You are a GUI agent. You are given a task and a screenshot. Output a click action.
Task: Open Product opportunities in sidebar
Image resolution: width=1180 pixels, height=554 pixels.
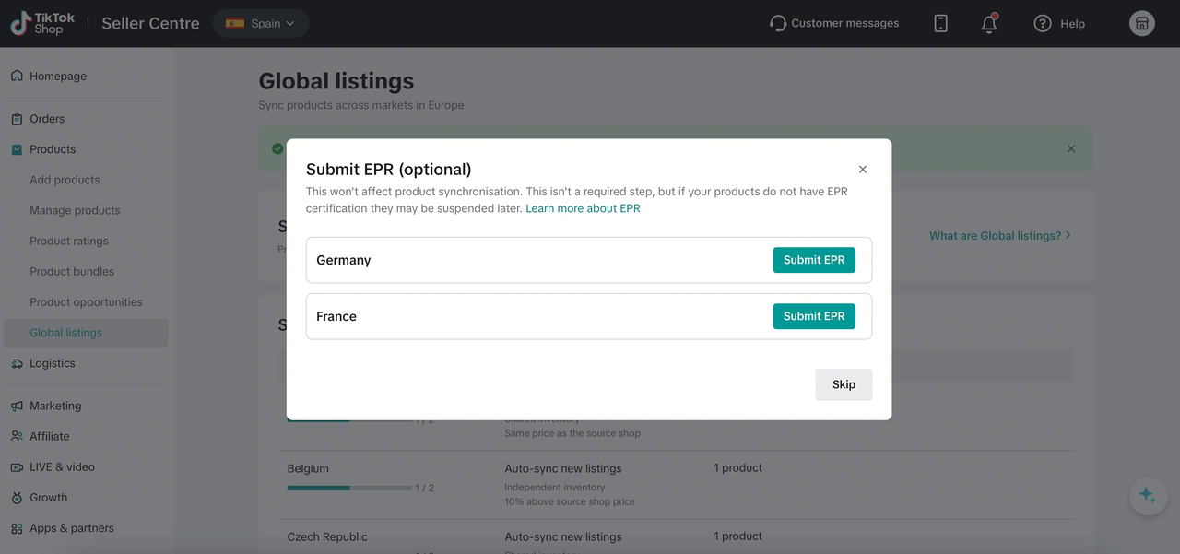tap(85, 301)
